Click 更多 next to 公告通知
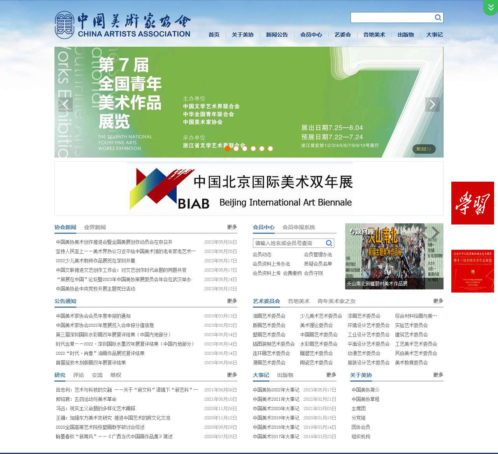Viewport: 498px width, 454px height. pyautogui.click(x=231, y=301)
